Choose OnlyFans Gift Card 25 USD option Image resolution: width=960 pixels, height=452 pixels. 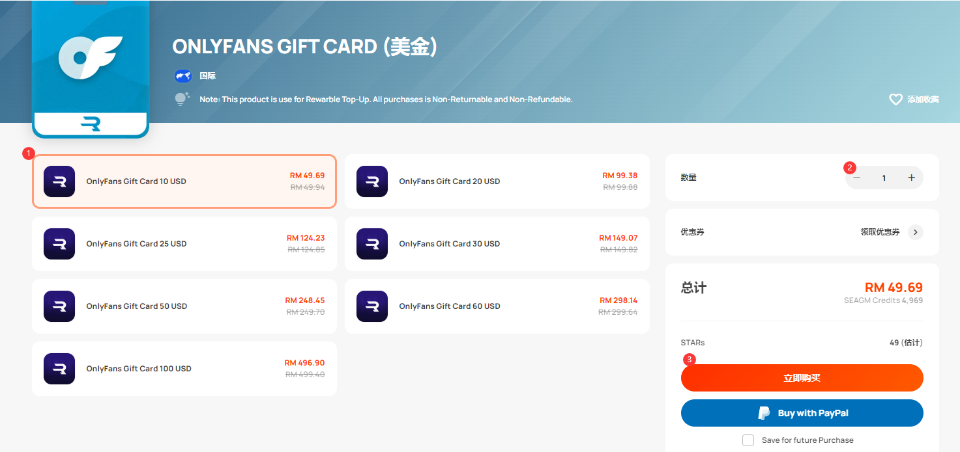point(184,244)
